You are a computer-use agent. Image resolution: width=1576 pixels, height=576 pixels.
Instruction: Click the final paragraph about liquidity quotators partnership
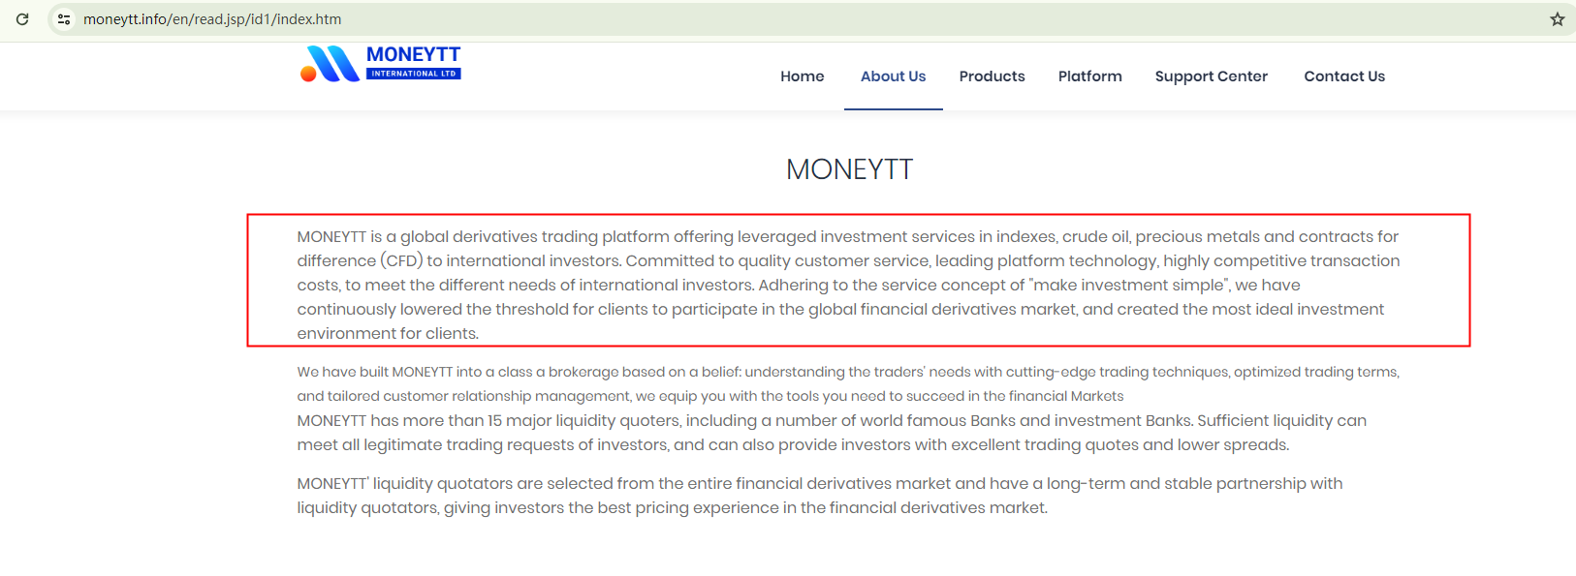coord(819,496)
